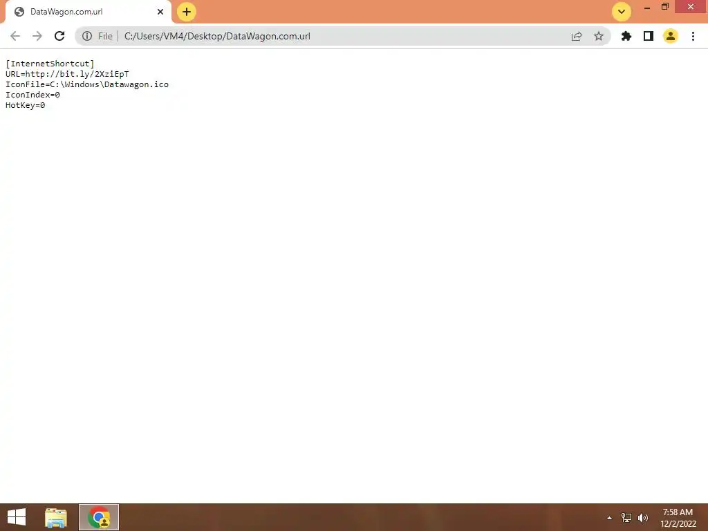This screenshot has height=531, width=708.
Task: Select the DataWagon.com.url tab
Action: pyautogui.click(x=88, y=12)
